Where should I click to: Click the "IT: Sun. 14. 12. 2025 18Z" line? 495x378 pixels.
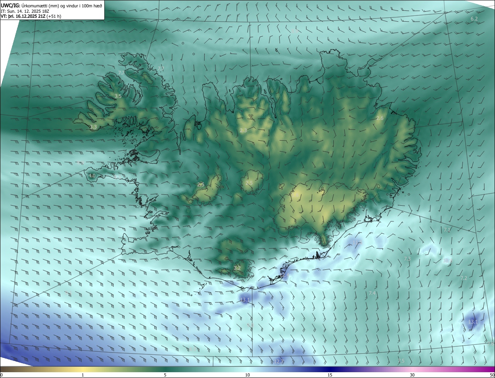click(x=25, y=11)
